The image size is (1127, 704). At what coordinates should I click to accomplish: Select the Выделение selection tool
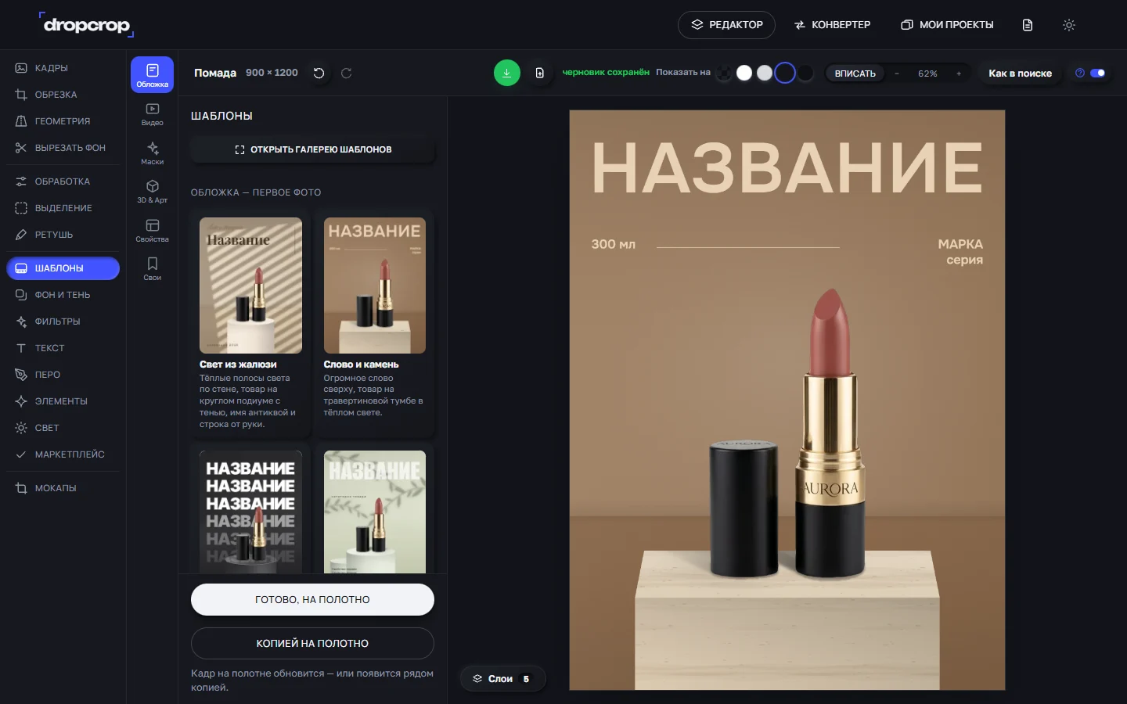(63, 208)
